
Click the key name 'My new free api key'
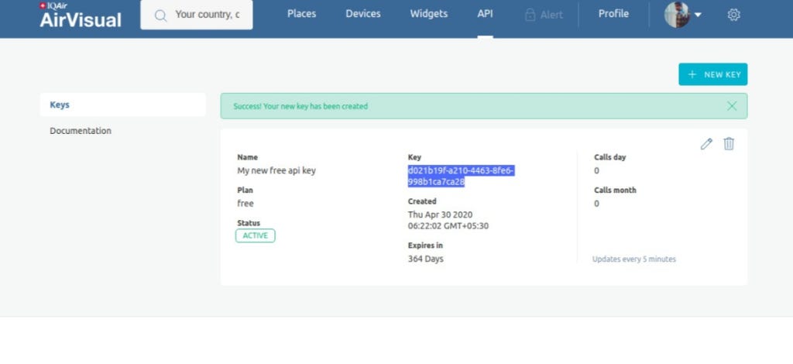276,170
